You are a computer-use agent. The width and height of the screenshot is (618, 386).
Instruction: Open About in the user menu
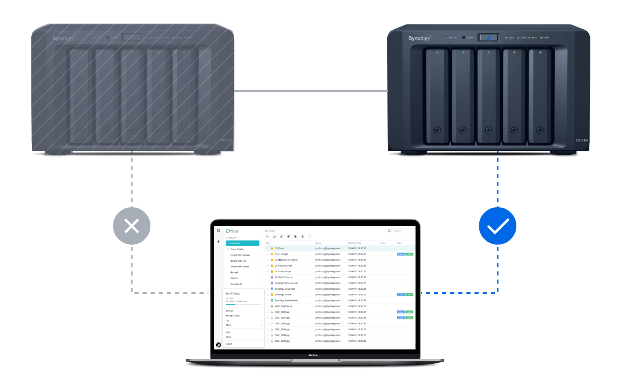pos(228,337)
